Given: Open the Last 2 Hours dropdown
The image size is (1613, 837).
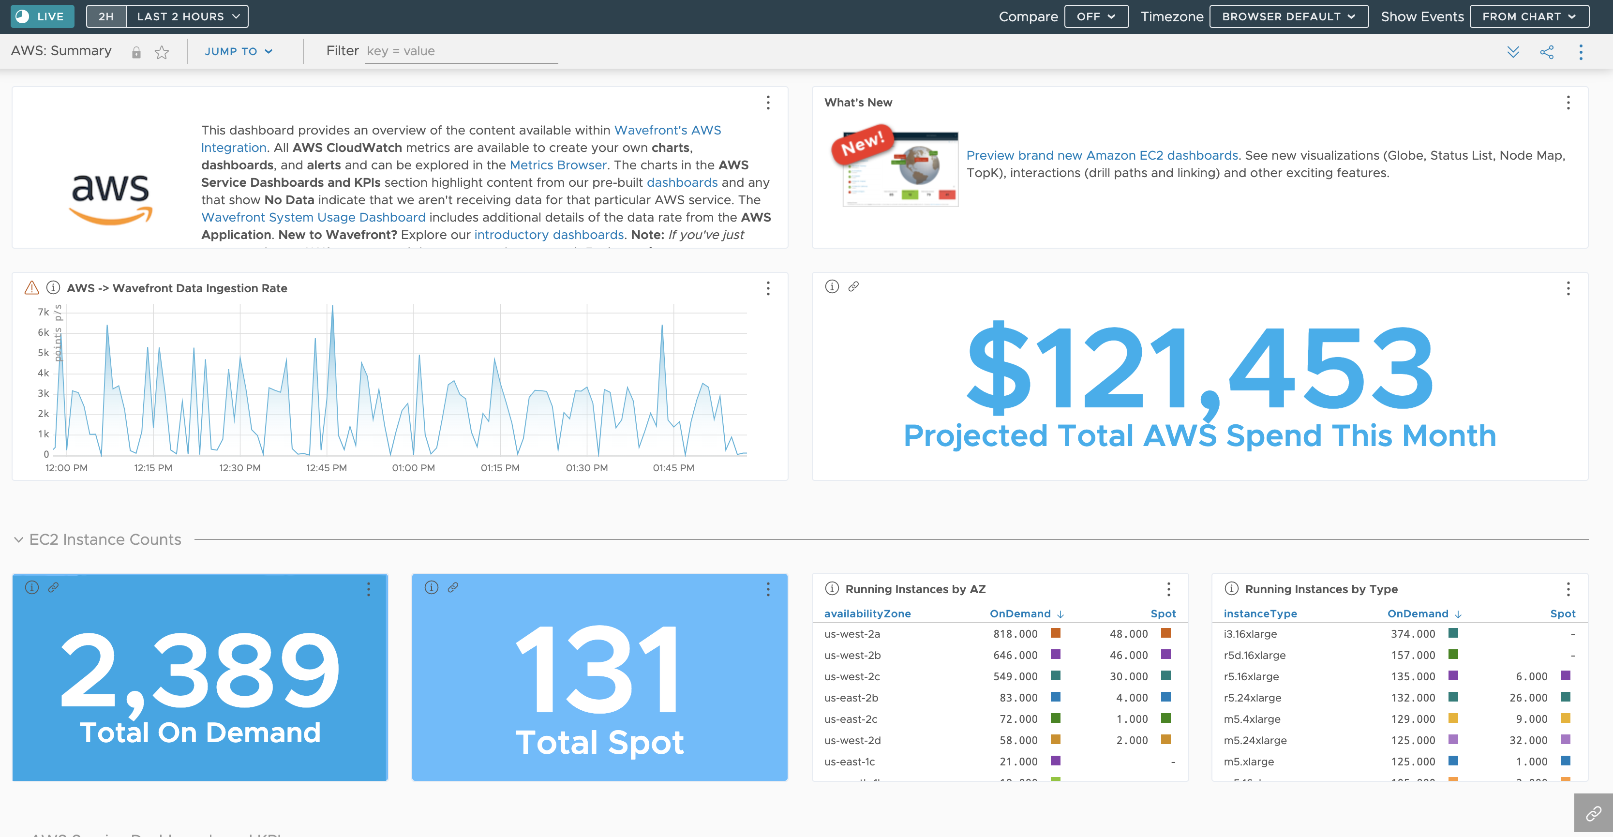Looking at the screenshot, I should pos(187,16).
